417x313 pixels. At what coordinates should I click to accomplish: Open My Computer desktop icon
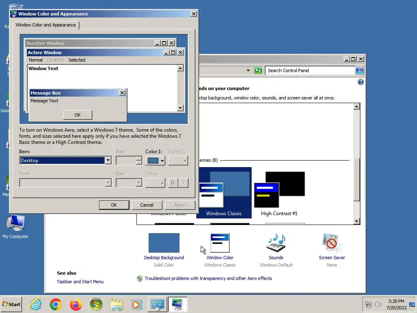point(15,227)
